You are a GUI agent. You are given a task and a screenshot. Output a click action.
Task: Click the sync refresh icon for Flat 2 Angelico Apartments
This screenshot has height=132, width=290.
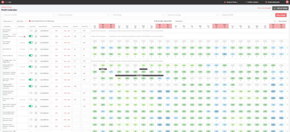coord(36,43)
